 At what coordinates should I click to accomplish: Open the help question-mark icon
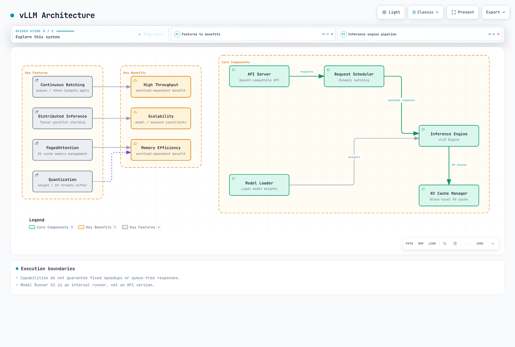455,244
